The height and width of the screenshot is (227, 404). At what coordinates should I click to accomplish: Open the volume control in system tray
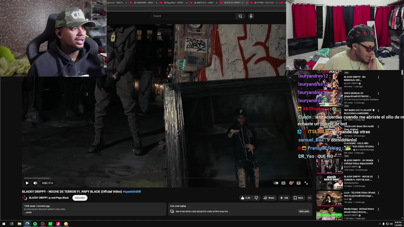click(x=391, y=224)
